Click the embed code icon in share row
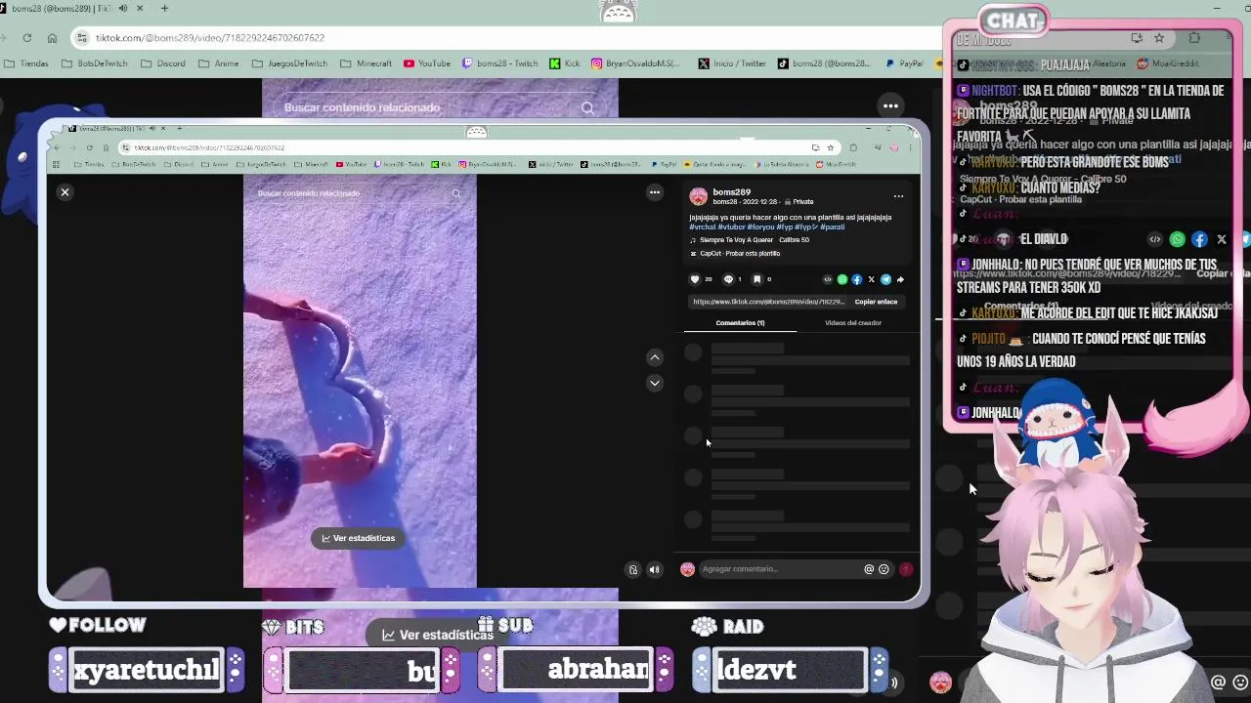The image size is (1251, 703). coord(828,279)
